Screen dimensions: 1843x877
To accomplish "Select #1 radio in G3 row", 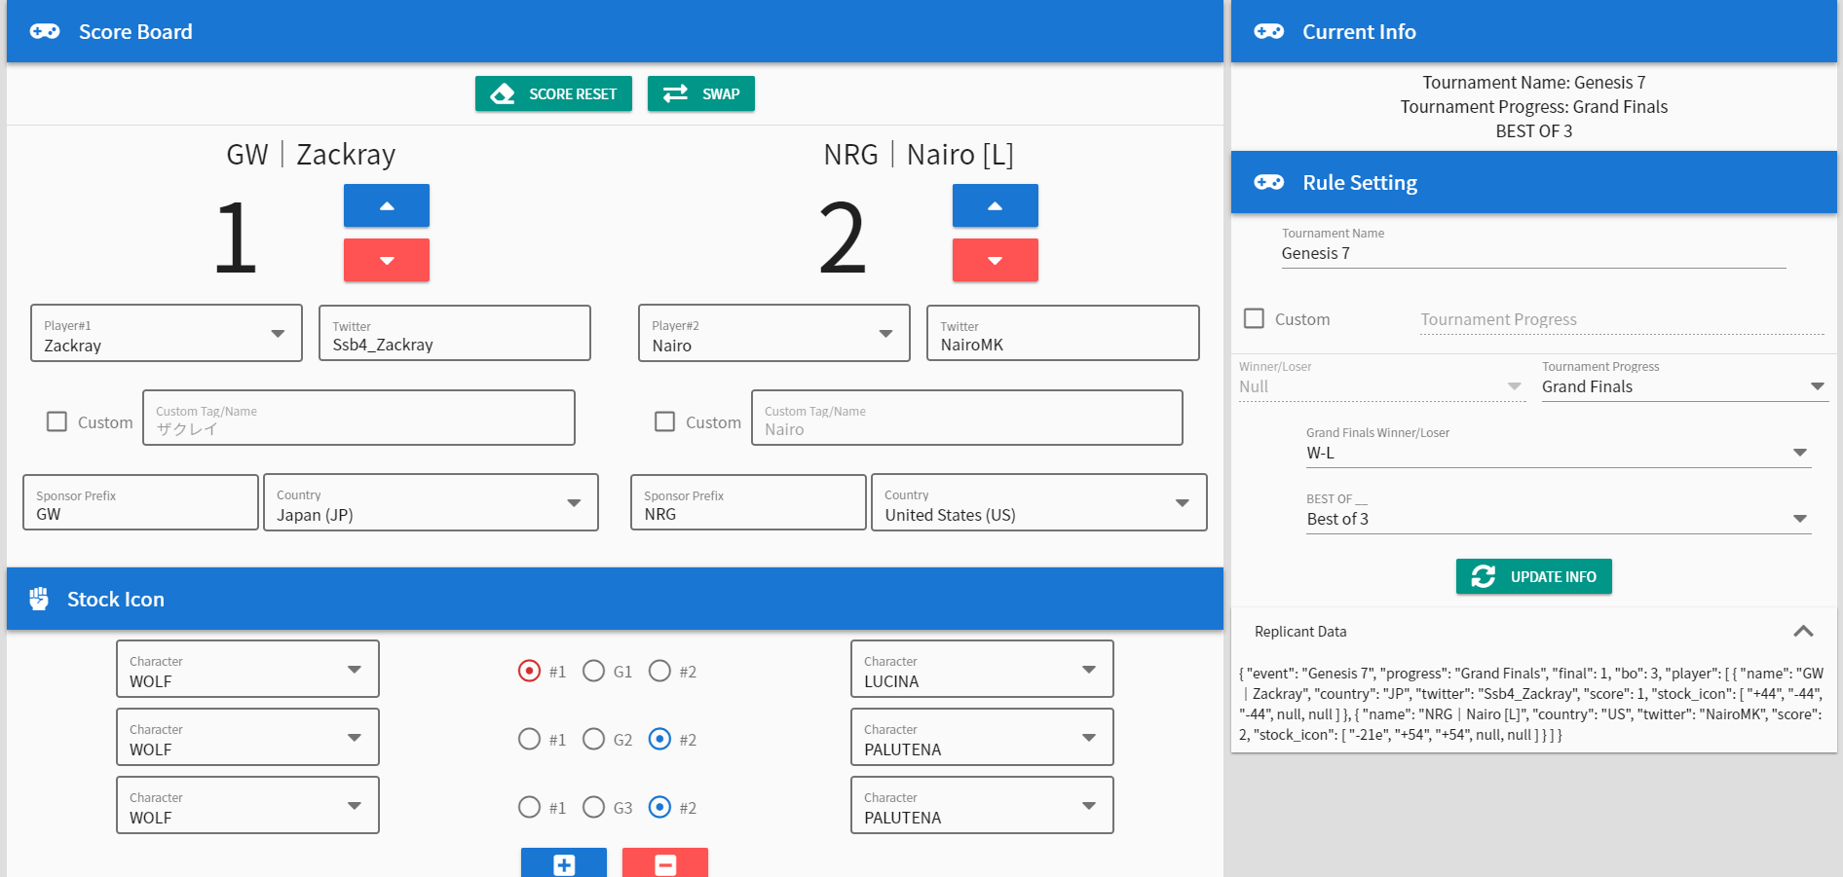I will pyautogui.click(x=529, y=807).
